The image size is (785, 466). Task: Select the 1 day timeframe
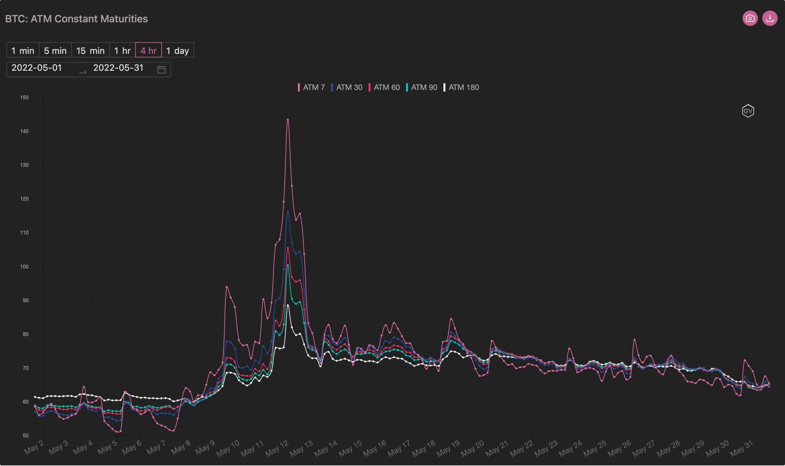point(178,50)
